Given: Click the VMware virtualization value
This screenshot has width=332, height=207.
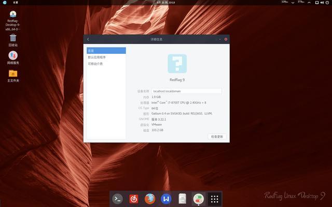Looking at the screenshot, I should [157, 125].
